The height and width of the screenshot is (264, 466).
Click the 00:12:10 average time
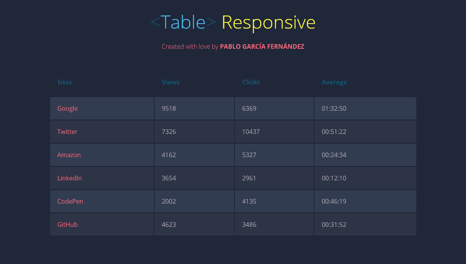click(334, 178)
